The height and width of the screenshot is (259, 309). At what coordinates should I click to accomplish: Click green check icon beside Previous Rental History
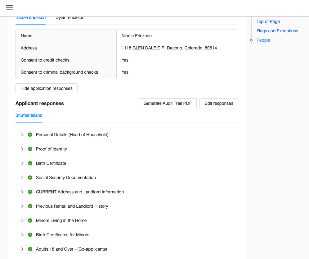point(30,206)
